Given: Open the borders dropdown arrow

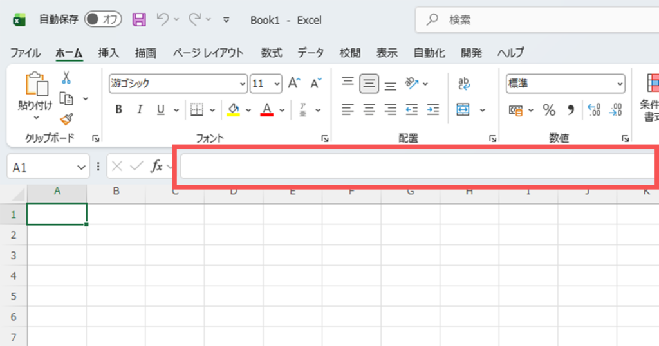Looking at the screenshot, I should point(212,110).
